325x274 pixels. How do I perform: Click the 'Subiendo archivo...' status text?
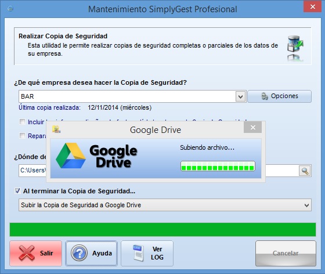[x=207, y=147]
